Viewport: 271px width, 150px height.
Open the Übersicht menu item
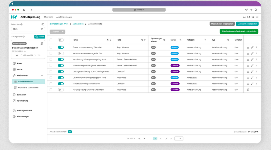tap(48, 17)
